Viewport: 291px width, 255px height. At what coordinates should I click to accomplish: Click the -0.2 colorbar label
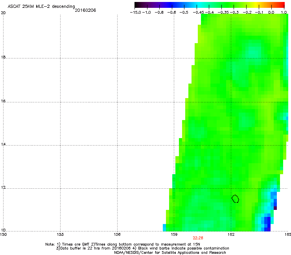pyautogui.click(x=247, y=13)
